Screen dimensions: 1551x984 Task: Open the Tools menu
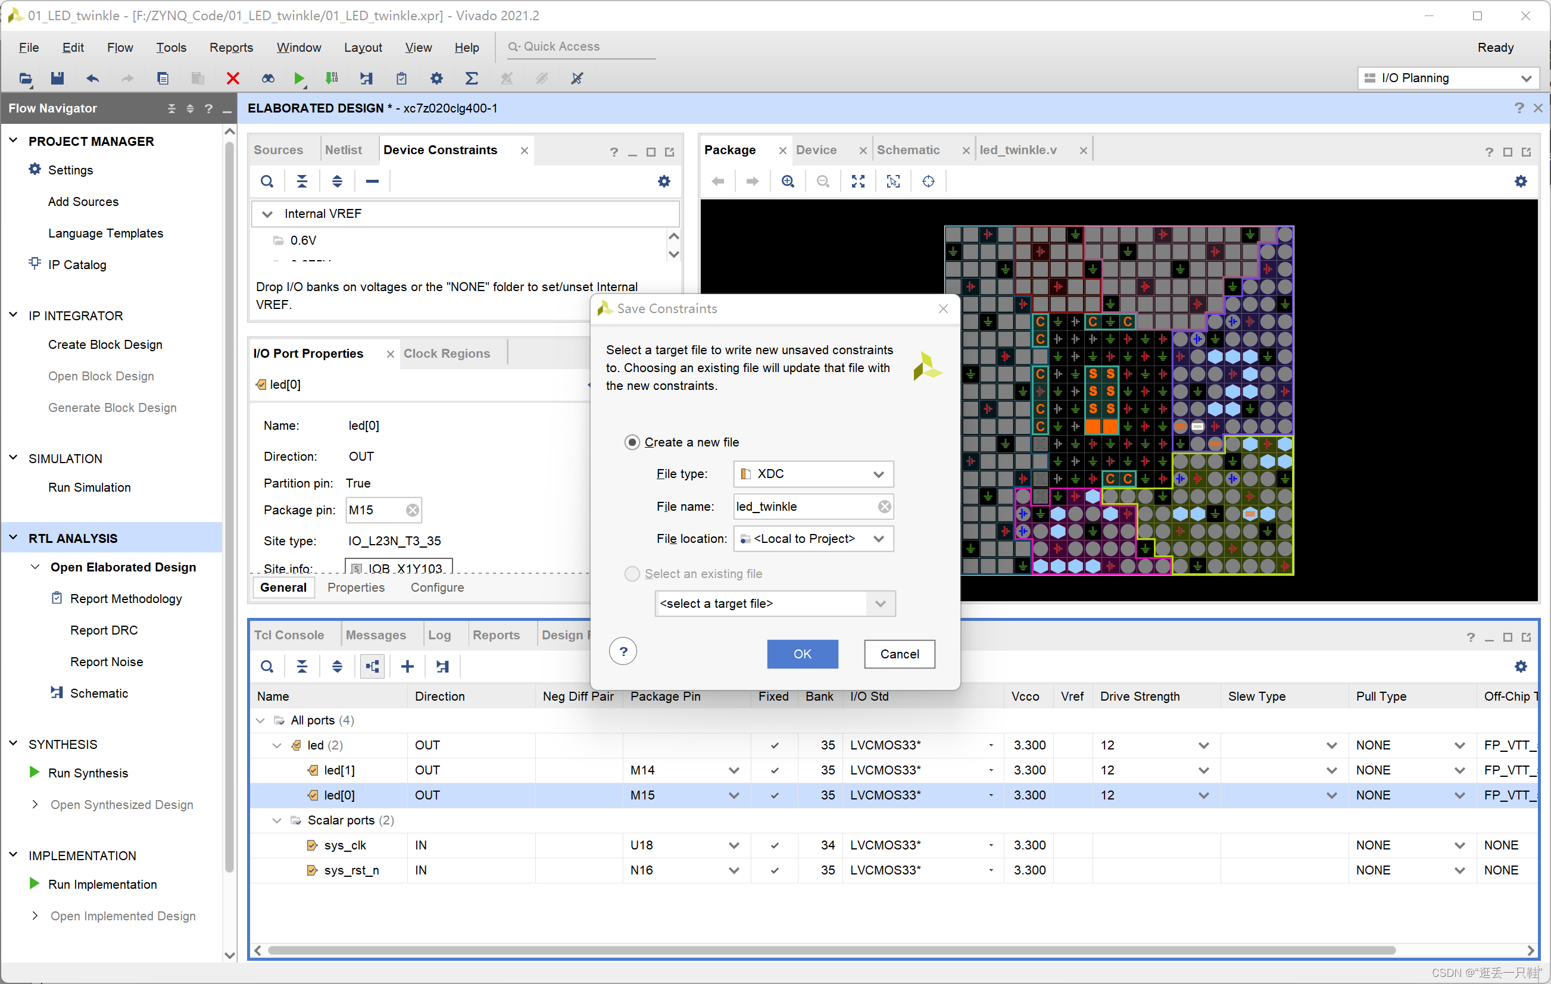point(171,48)
